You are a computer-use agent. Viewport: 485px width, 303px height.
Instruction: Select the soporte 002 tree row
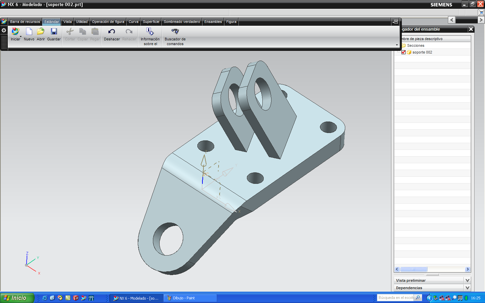pos(432,52)
